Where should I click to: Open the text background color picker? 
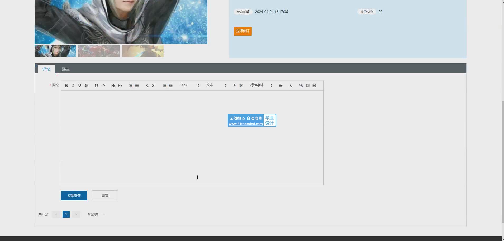click(241, 86)
